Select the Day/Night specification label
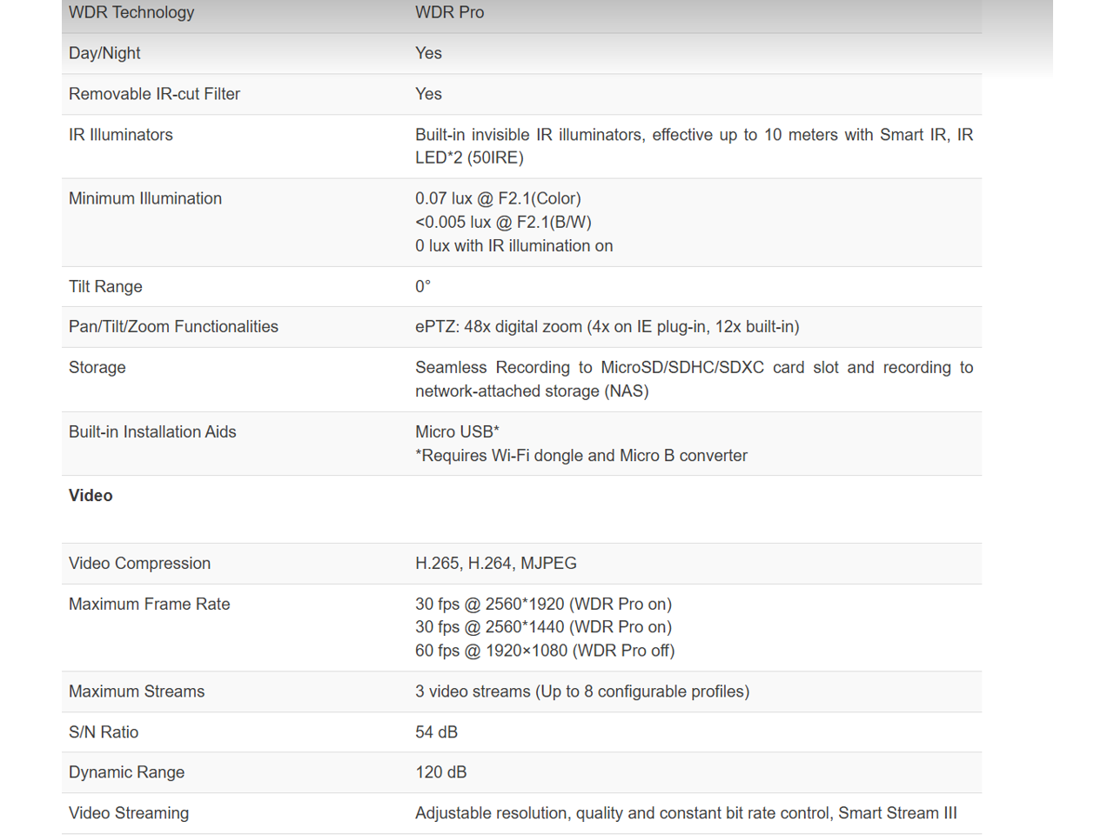The image size is (1114, 835). click(x=104, y=53)
